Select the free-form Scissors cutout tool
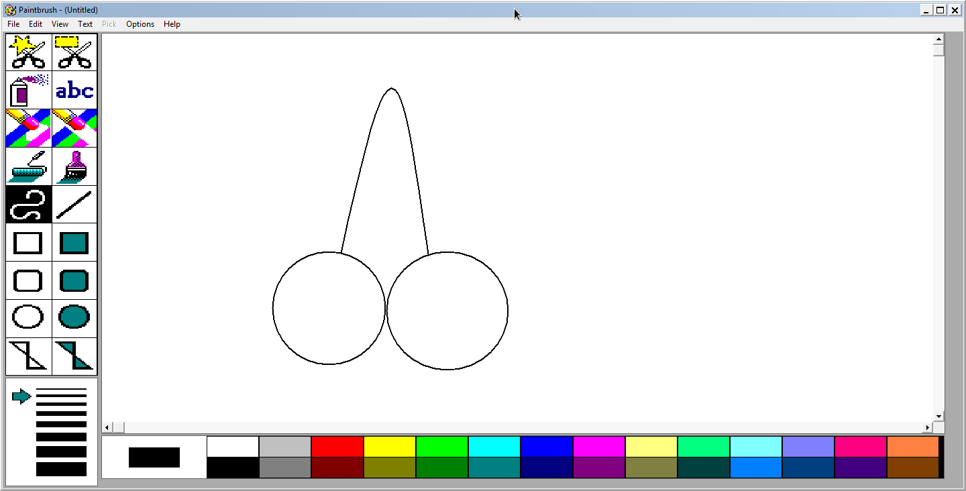The height and width of the screenshot is (491, 966). coord(29,52)
